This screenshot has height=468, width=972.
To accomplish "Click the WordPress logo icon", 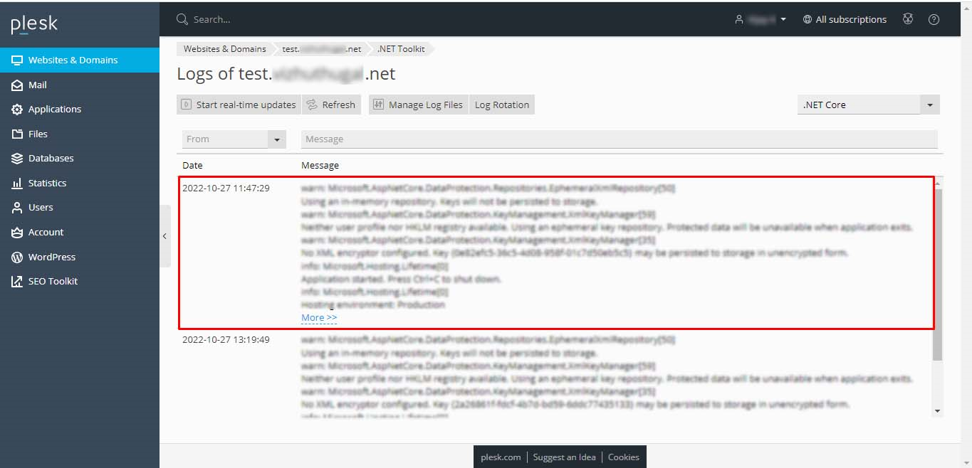I will pyautogui.click(x=17, y=257).
